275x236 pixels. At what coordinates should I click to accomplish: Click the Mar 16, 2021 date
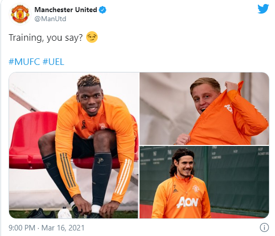[63, 228]
